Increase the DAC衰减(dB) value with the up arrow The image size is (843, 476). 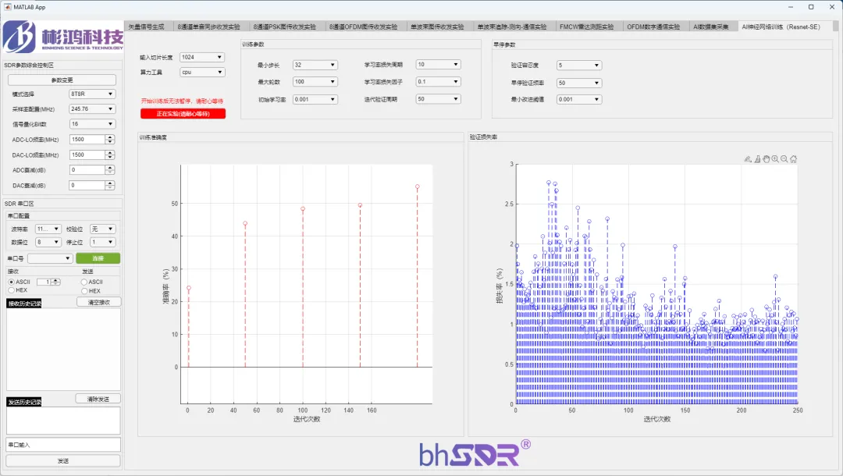coord(110,183)
